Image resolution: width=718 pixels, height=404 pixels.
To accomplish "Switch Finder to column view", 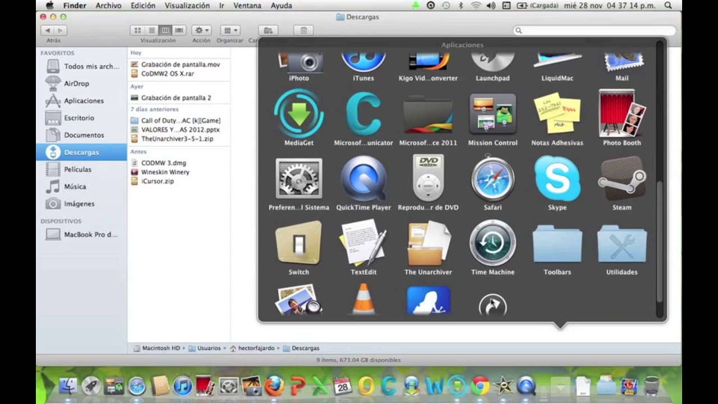I will 165,30.
